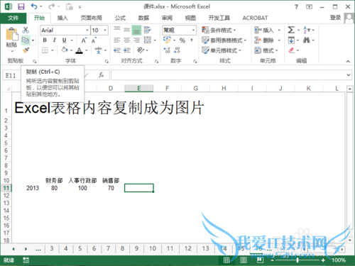Click the Decrease Indent icon
355x266 pixels.
tap(117, 50)
